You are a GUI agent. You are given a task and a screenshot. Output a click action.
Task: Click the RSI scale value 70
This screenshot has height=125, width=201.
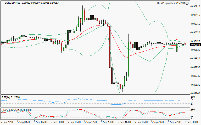192,99
